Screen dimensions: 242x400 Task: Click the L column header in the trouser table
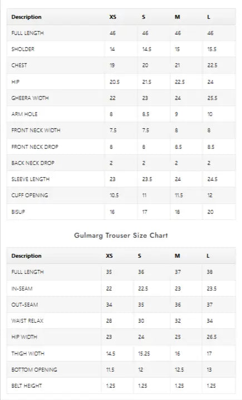tap(208, 256)
